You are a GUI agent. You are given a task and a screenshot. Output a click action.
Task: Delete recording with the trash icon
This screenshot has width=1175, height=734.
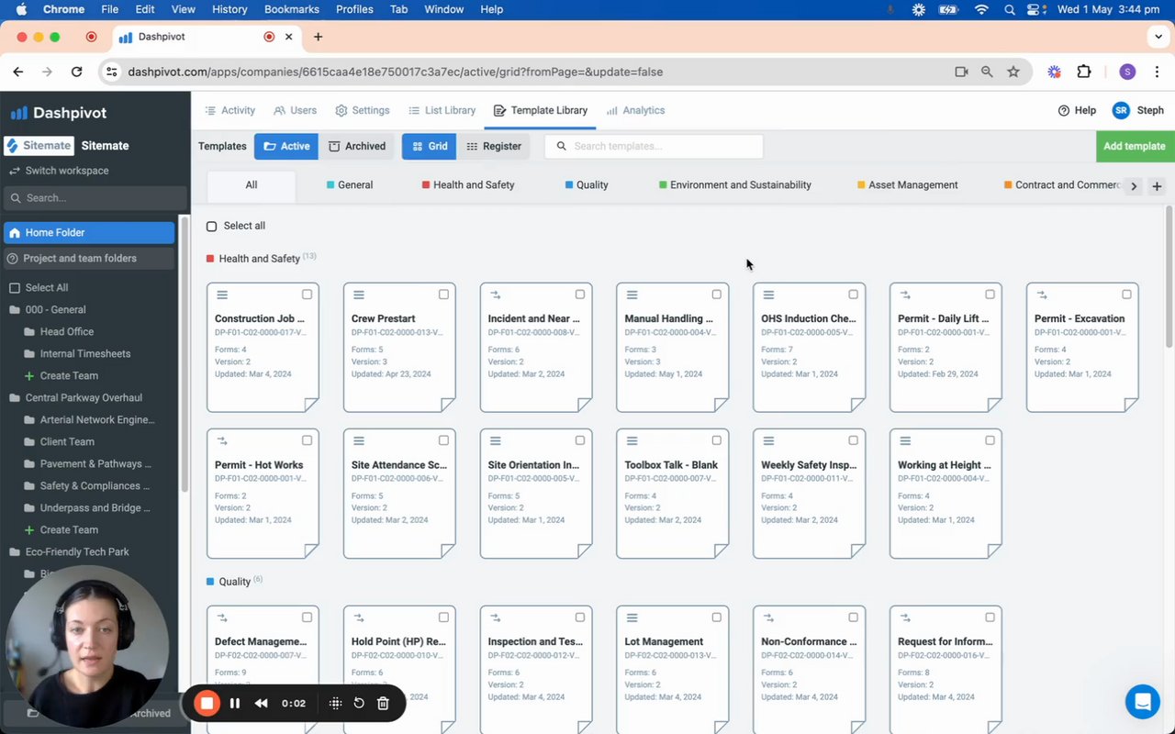pos(384,704)
